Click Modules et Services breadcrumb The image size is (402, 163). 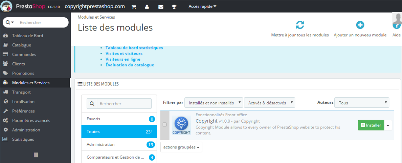[96, 17]
